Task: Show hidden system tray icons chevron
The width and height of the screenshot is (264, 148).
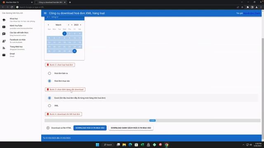Action: tap(243, 145)
